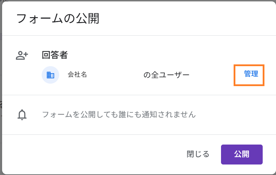Click blank space between 会社名 and の全ユーザー
276x175 pixels.
pyautogui.click(x=116, y=75)
